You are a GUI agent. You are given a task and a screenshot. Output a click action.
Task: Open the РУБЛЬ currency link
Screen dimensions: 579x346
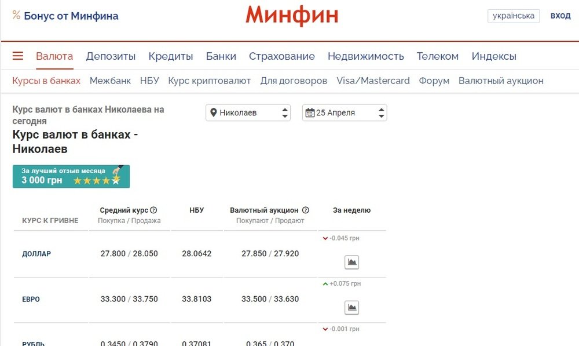(x=33, y=344)
